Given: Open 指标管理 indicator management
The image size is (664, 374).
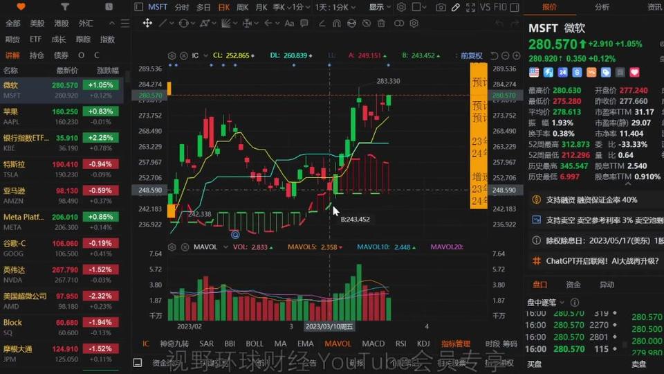Looking at the screenshot, I should [456, 344].
